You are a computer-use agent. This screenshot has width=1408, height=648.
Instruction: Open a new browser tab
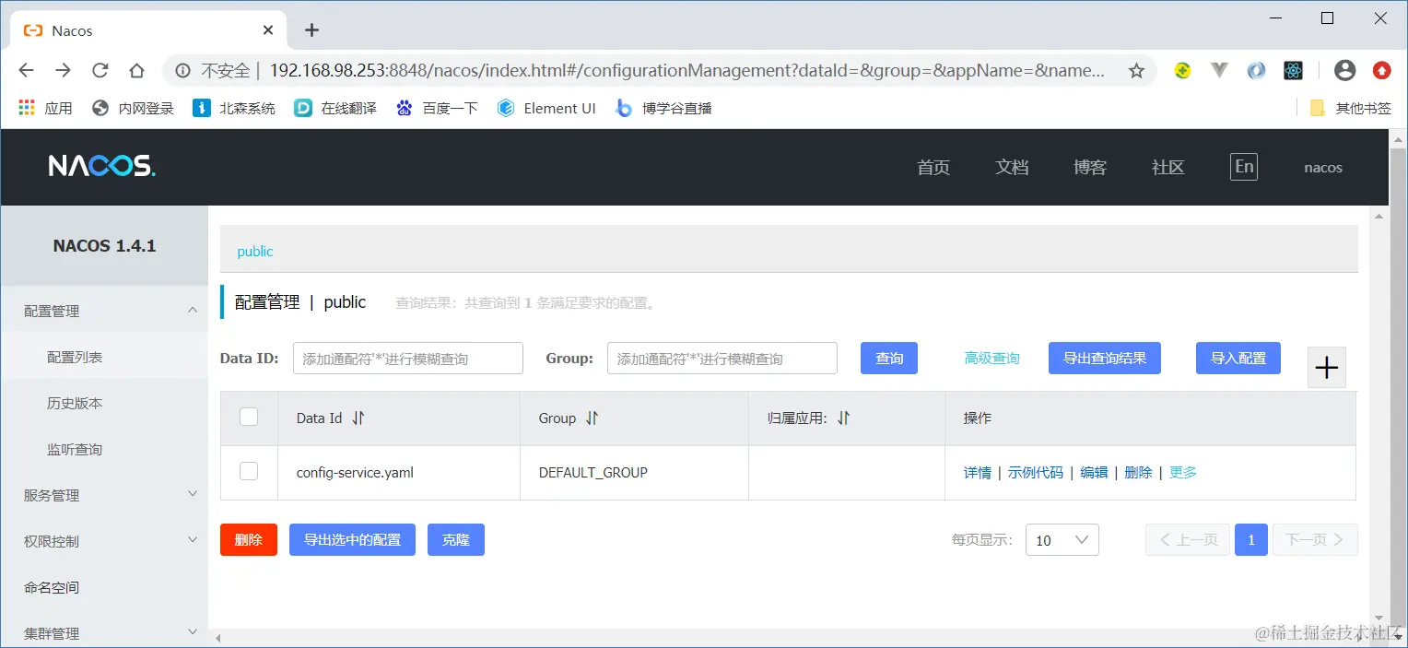311,29
